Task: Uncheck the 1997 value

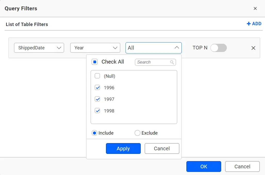Action: tap(97, 99)
